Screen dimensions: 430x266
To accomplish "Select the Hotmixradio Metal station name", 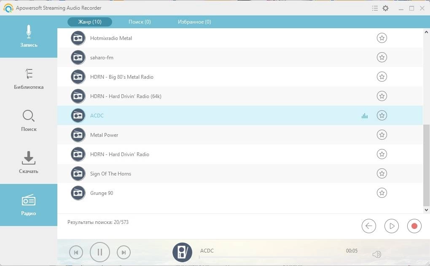I will click(111, 38).
